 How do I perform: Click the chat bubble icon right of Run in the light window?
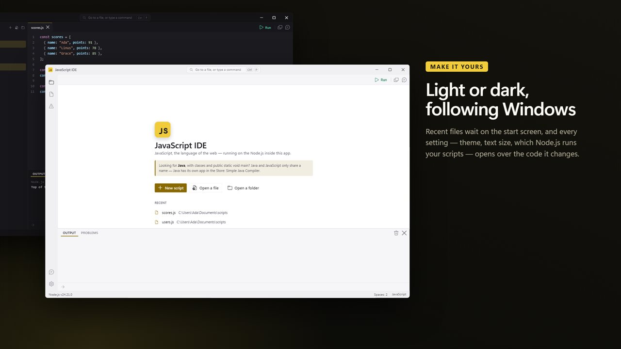click(x=404, y=80)
